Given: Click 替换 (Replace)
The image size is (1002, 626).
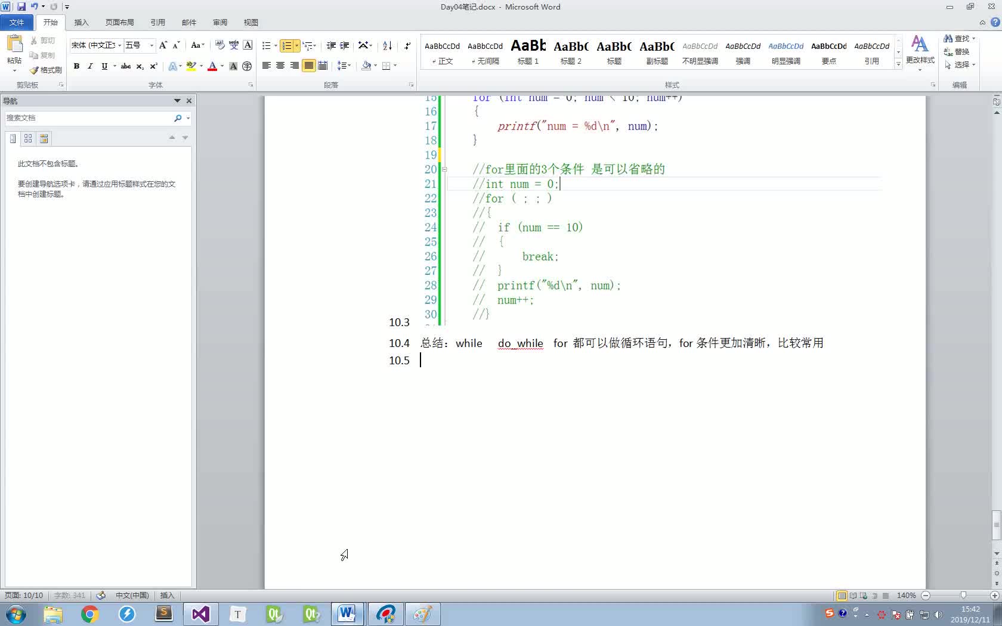Looking at the screenshot, I should 957,52.
